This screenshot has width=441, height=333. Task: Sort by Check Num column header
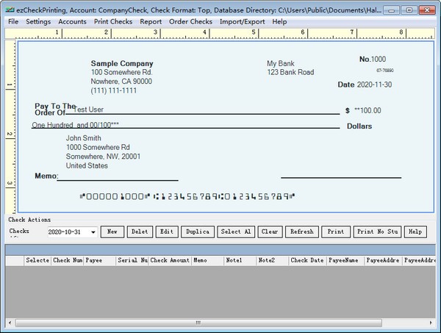pyautogui.click(x=67, y=260)
